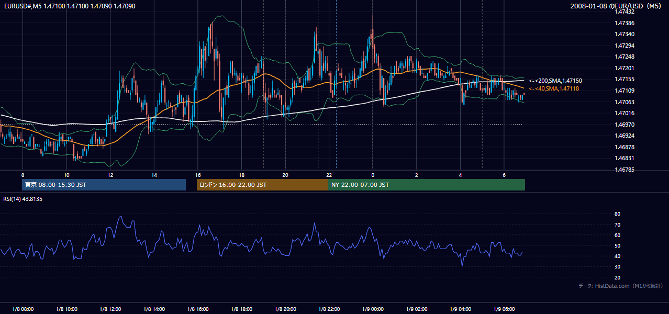Click price axis value 1.47016
Viewport: 669px width, 314px height.
[625, 113]
